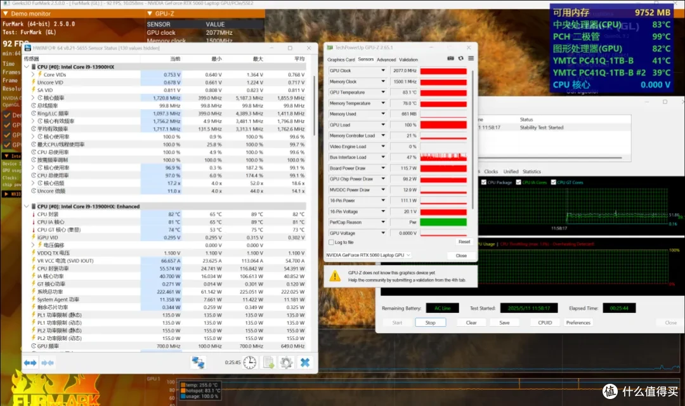
Task: Uncheck CPU Package graph checkbox
Action: click(483, 182)
